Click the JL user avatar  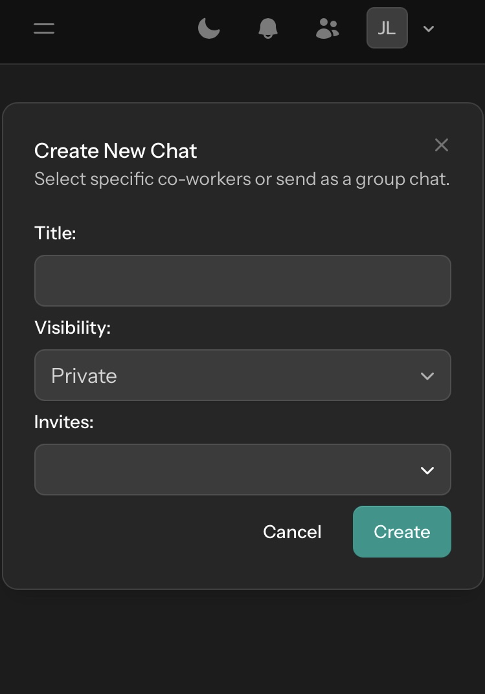[387, 28]
